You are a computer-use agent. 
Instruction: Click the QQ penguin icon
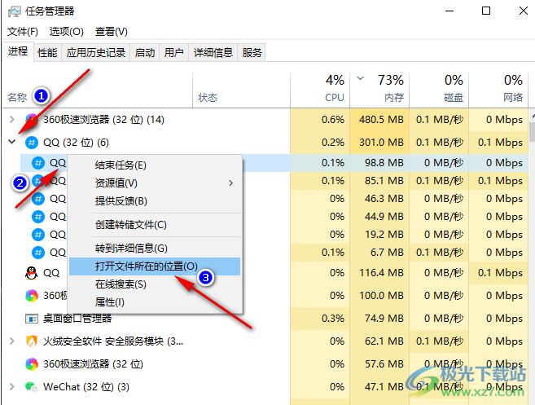pos(32,273)
